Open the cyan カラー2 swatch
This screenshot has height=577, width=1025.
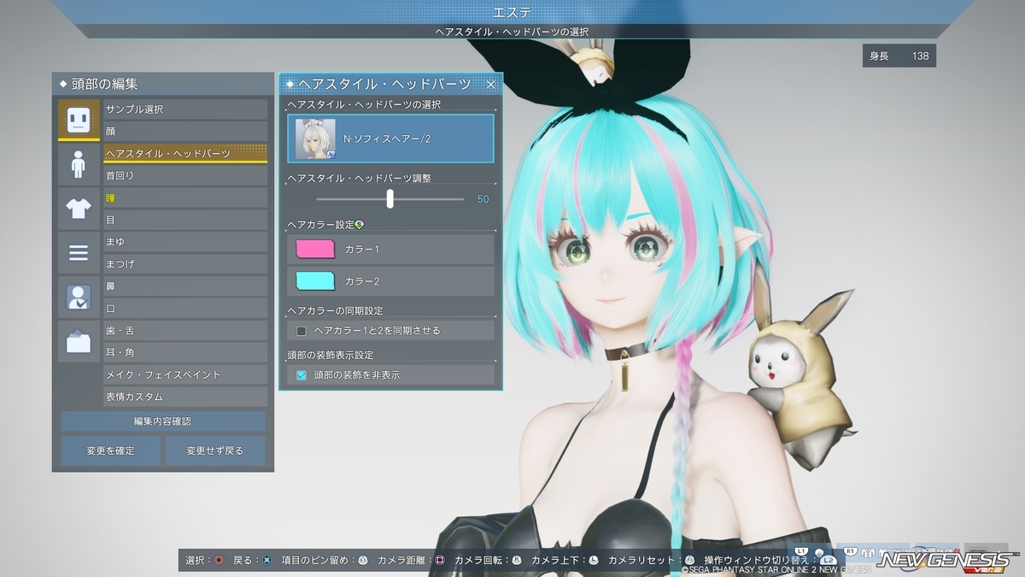pos(314,280)
